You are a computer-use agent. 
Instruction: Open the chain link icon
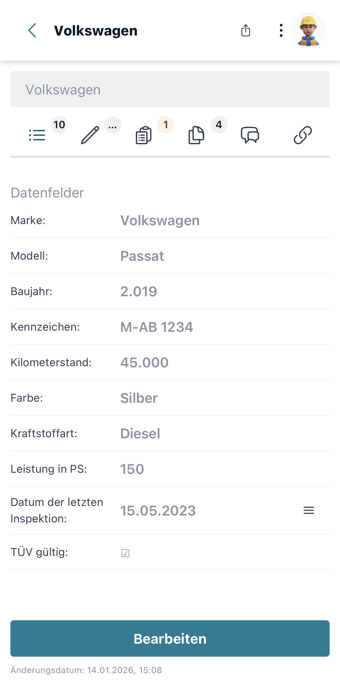(303, 135)
